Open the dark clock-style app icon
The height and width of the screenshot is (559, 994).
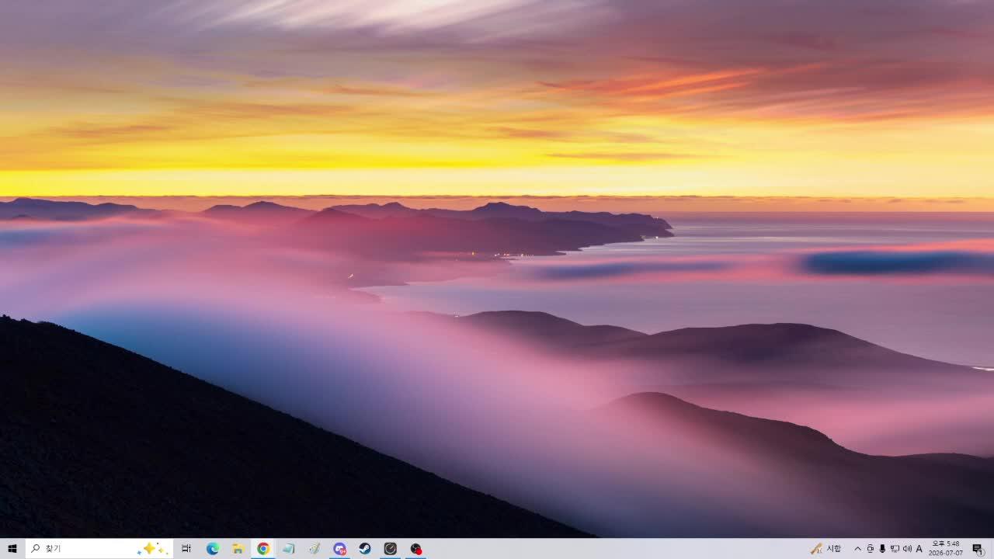pyautogui.click(x=391, y=548)
